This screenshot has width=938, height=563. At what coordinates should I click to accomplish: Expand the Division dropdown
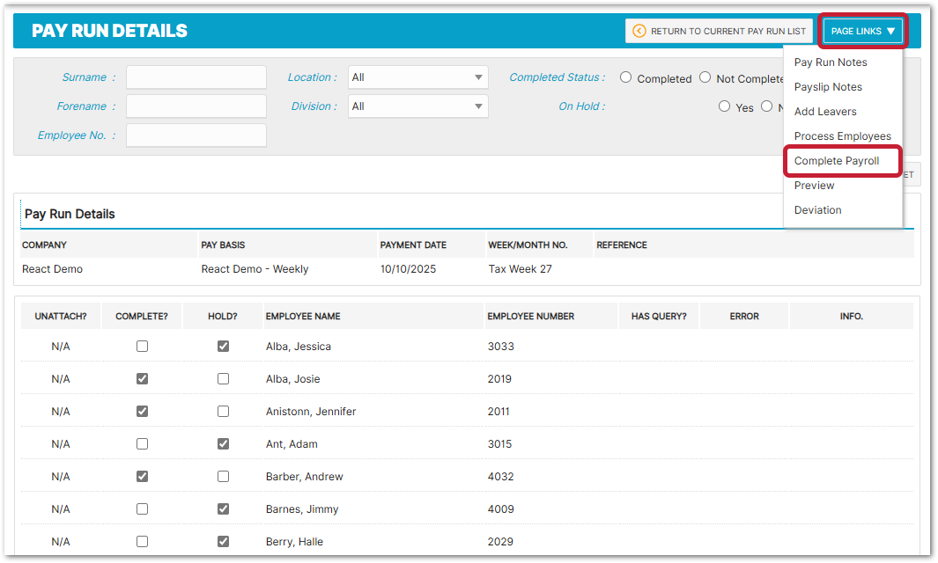pos(417,106)
